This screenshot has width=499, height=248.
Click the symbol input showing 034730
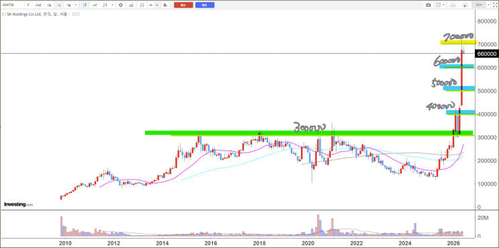pyautogui.click(x=12, y=5)
